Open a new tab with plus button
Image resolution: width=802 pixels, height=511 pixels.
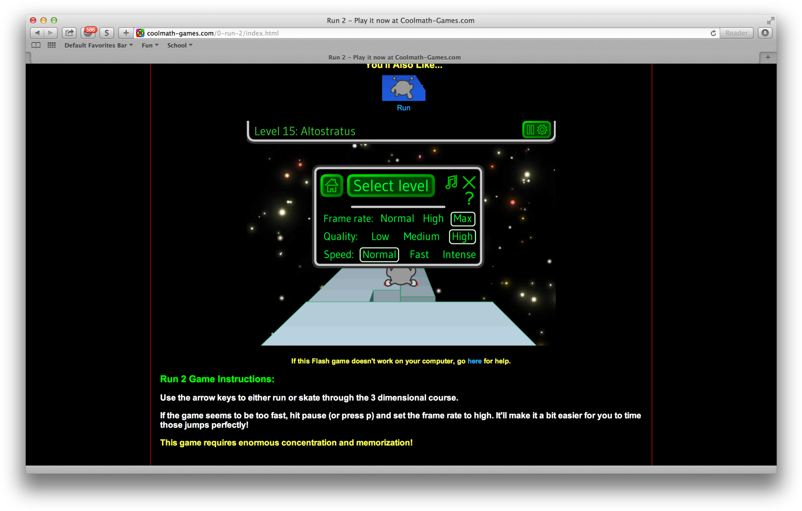(768, 58)
